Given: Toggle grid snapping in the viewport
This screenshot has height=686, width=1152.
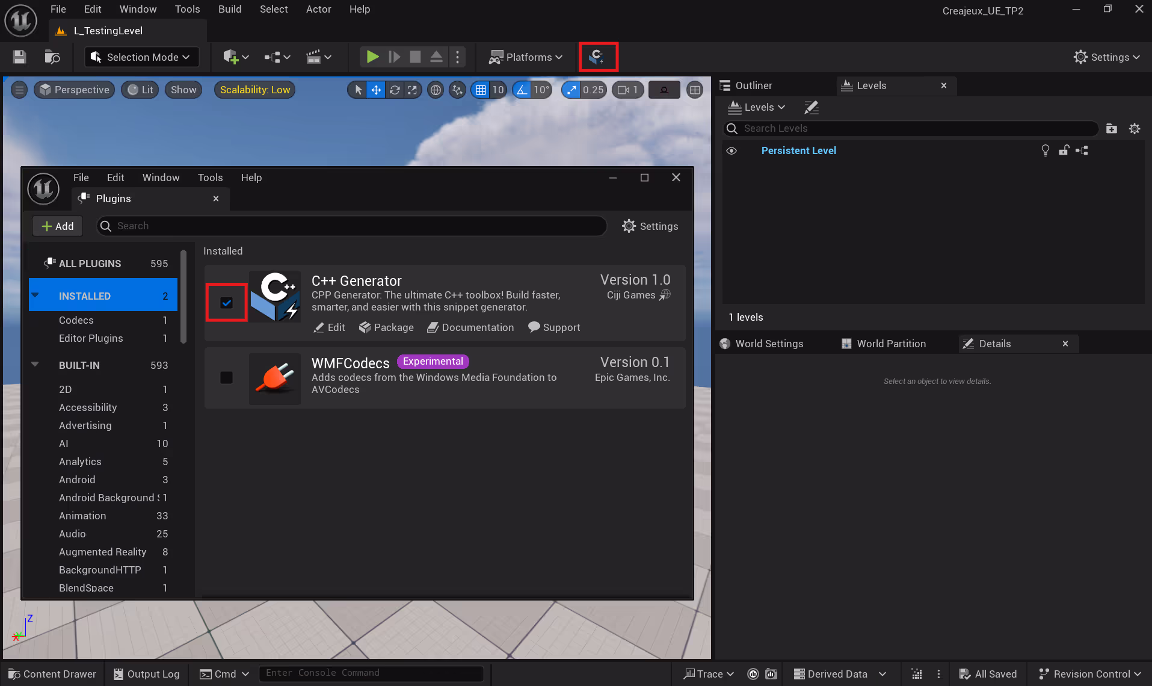Looking at the screenshot, I should 481,90.
